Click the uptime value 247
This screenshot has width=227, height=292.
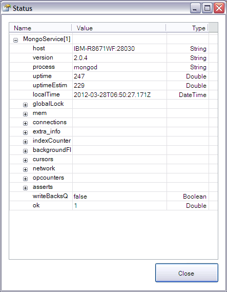[79, 76]
